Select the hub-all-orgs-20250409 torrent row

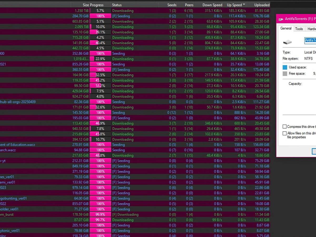pyautogui.click(x=18, y=102)
